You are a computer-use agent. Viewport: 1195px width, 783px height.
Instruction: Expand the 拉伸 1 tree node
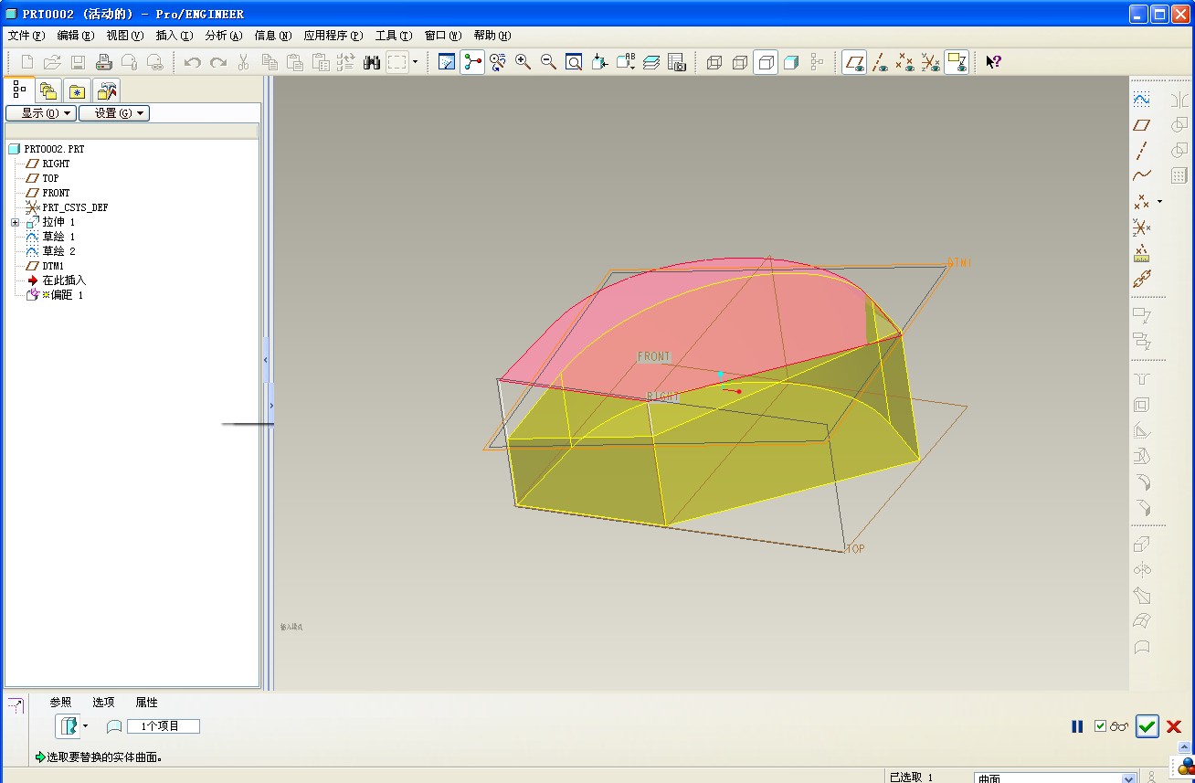[x=15, y=223]
